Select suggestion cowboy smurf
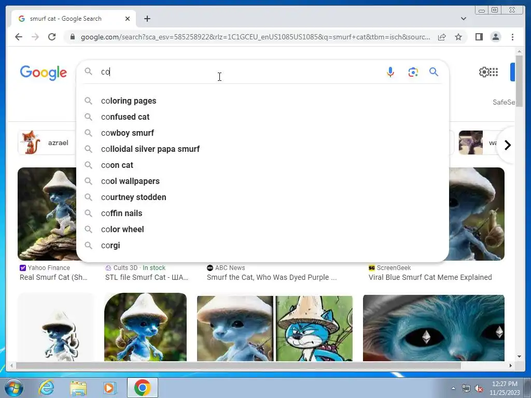 pos(262,133)
